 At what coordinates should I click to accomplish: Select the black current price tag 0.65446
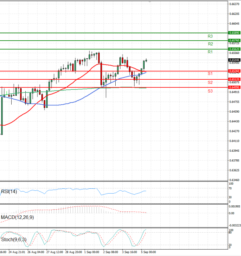[x=234, y=60]
